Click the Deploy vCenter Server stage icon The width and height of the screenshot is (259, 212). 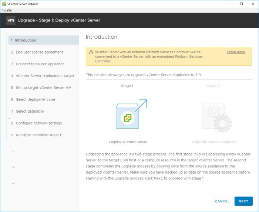(128, 116)
